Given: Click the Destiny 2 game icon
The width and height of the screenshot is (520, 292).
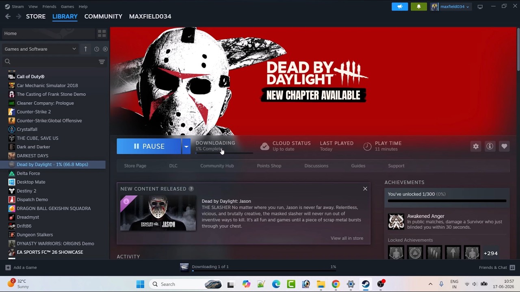Looking at the screenshot, I should 12,191.
